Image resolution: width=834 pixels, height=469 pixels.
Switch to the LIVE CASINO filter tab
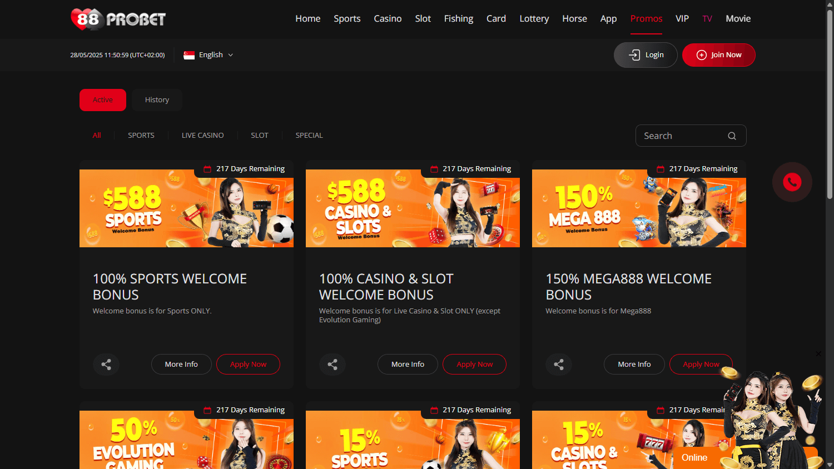[202, 135]
